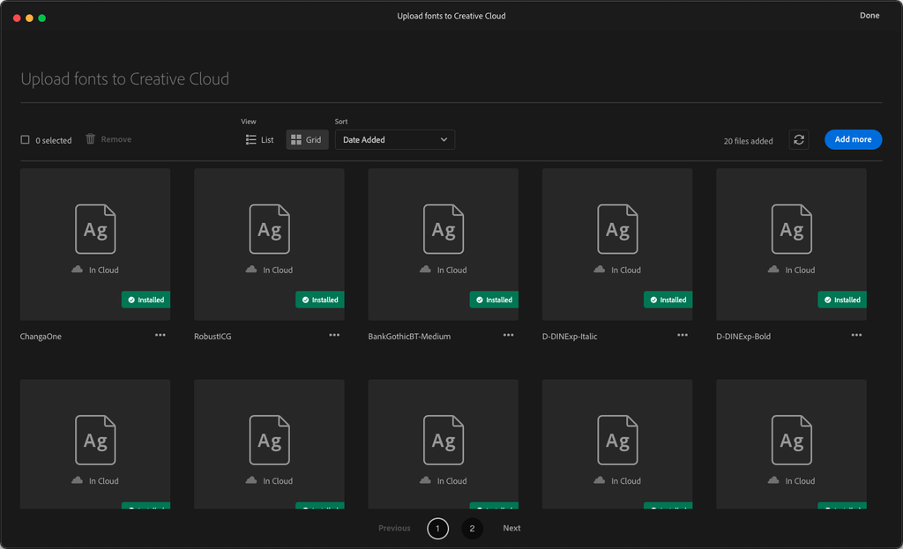Select page 1 of fonts
This screenshot has width=903, height=549.
[x=437, y=528]
